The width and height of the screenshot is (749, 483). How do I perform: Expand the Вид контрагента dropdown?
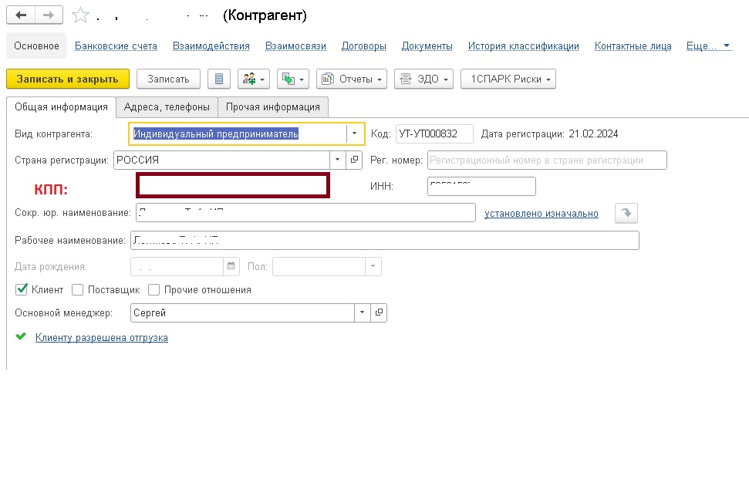pos(354,133)
